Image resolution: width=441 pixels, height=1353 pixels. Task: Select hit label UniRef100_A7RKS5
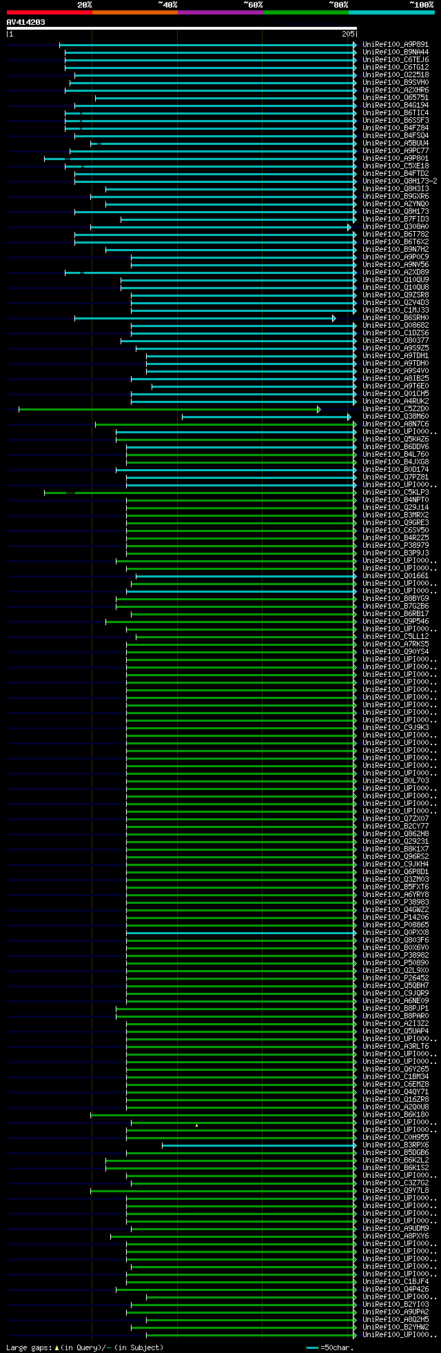point(396,644)
